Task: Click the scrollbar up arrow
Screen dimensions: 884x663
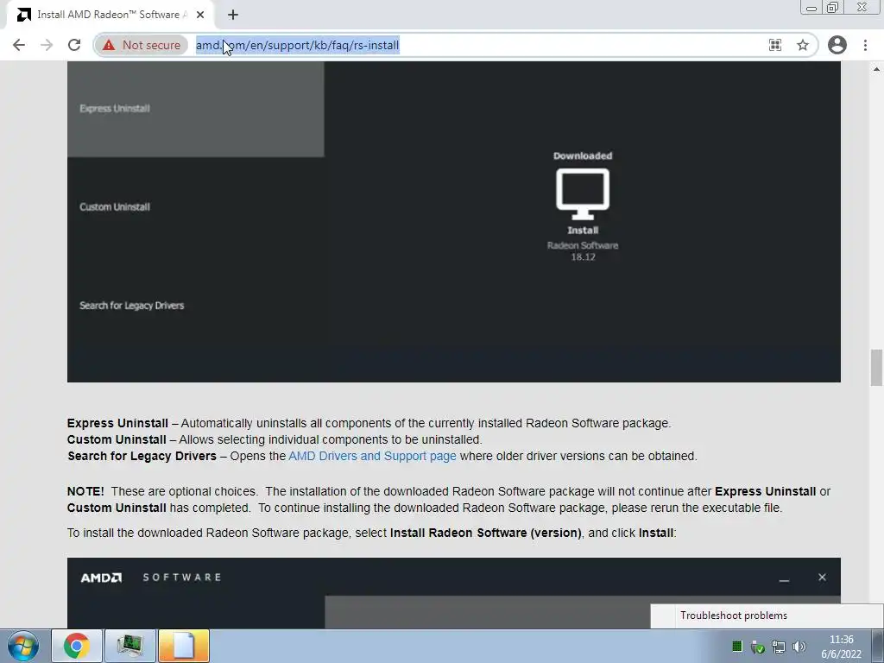Action: [x=876, y=69]
